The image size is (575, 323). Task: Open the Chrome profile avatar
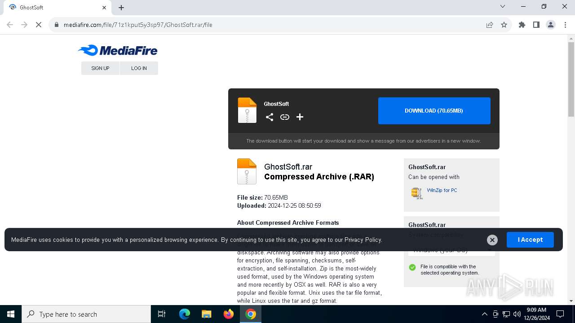551,25
